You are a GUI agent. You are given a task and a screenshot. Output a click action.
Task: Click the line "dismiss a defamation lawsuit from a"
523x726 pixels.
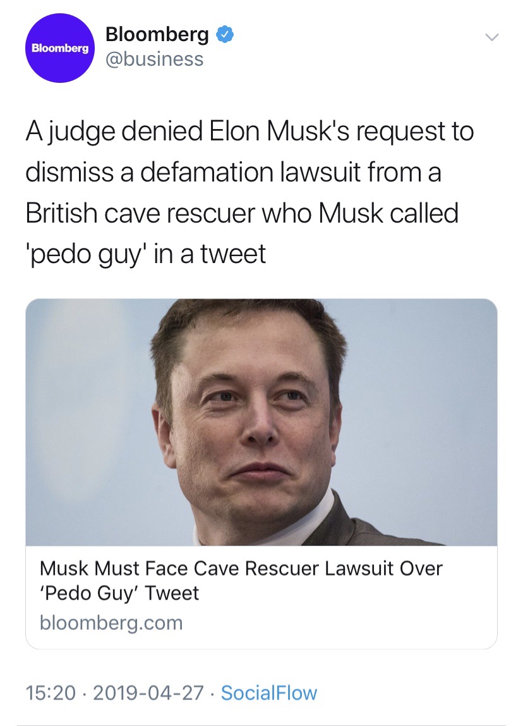[x=233, y=173]
